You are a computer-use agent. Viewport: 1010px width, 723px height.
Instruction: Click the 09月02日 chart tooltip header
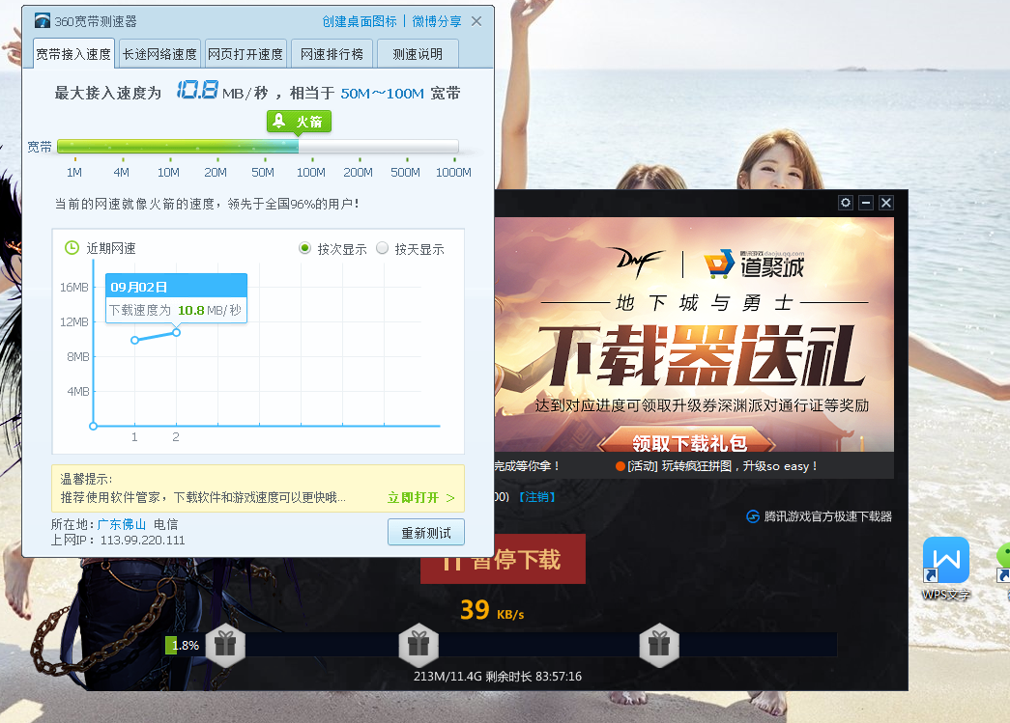[177, 287]
